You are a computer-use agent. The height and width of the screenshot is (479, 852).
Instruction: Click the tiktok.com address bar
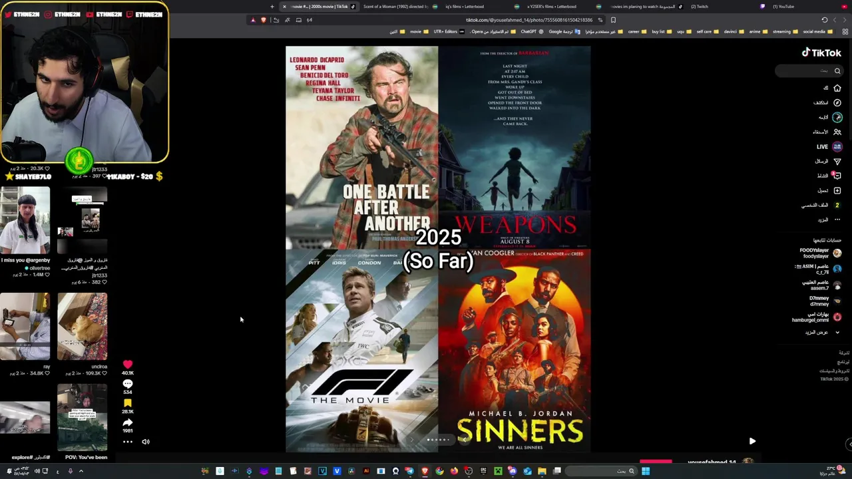529,20
